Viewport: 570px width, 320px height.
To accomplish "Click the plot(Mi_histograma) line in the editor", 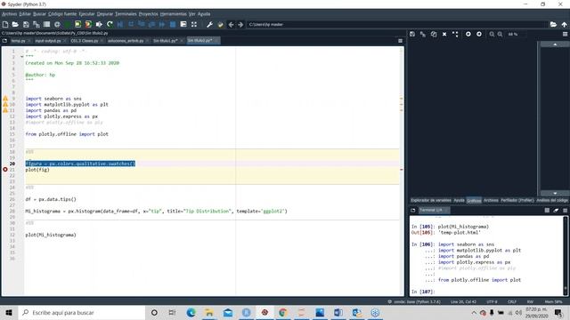I will 51,235.
